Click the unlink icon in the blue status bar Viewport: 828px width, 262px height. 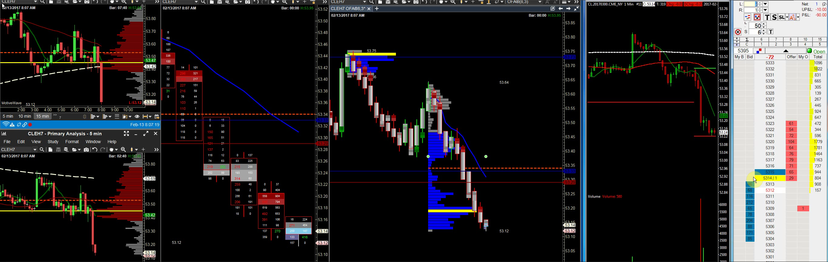(x=19, y=125)
